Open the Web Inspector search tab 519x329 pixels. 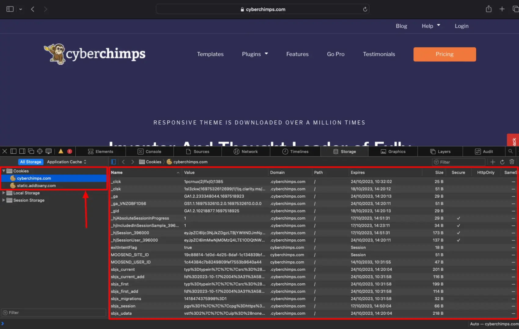[510, 151]
